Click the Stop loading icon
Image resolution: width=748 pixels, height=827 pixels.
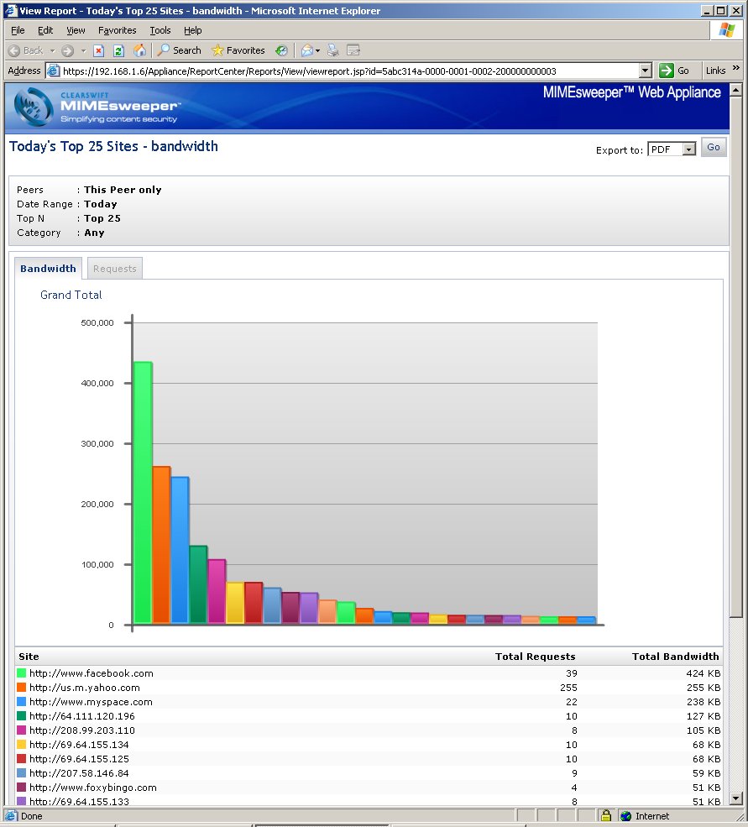(97, 50)
